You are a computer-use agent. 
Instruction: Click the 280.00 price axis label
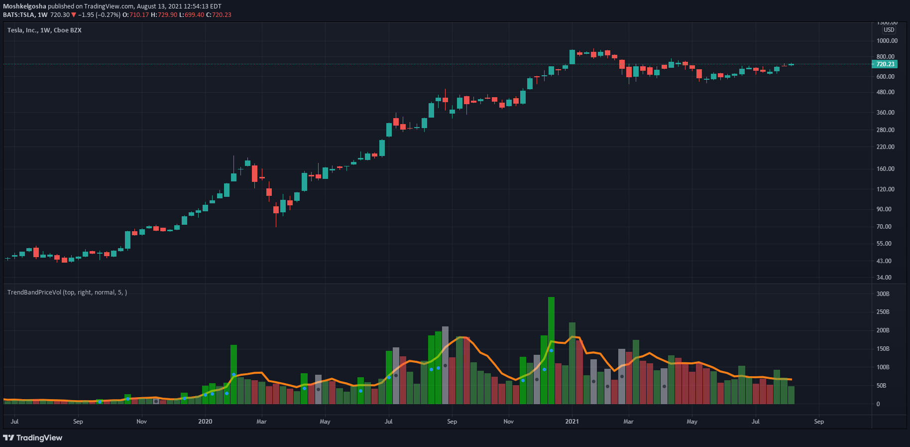pyautogui.click(x=886, y=130)
